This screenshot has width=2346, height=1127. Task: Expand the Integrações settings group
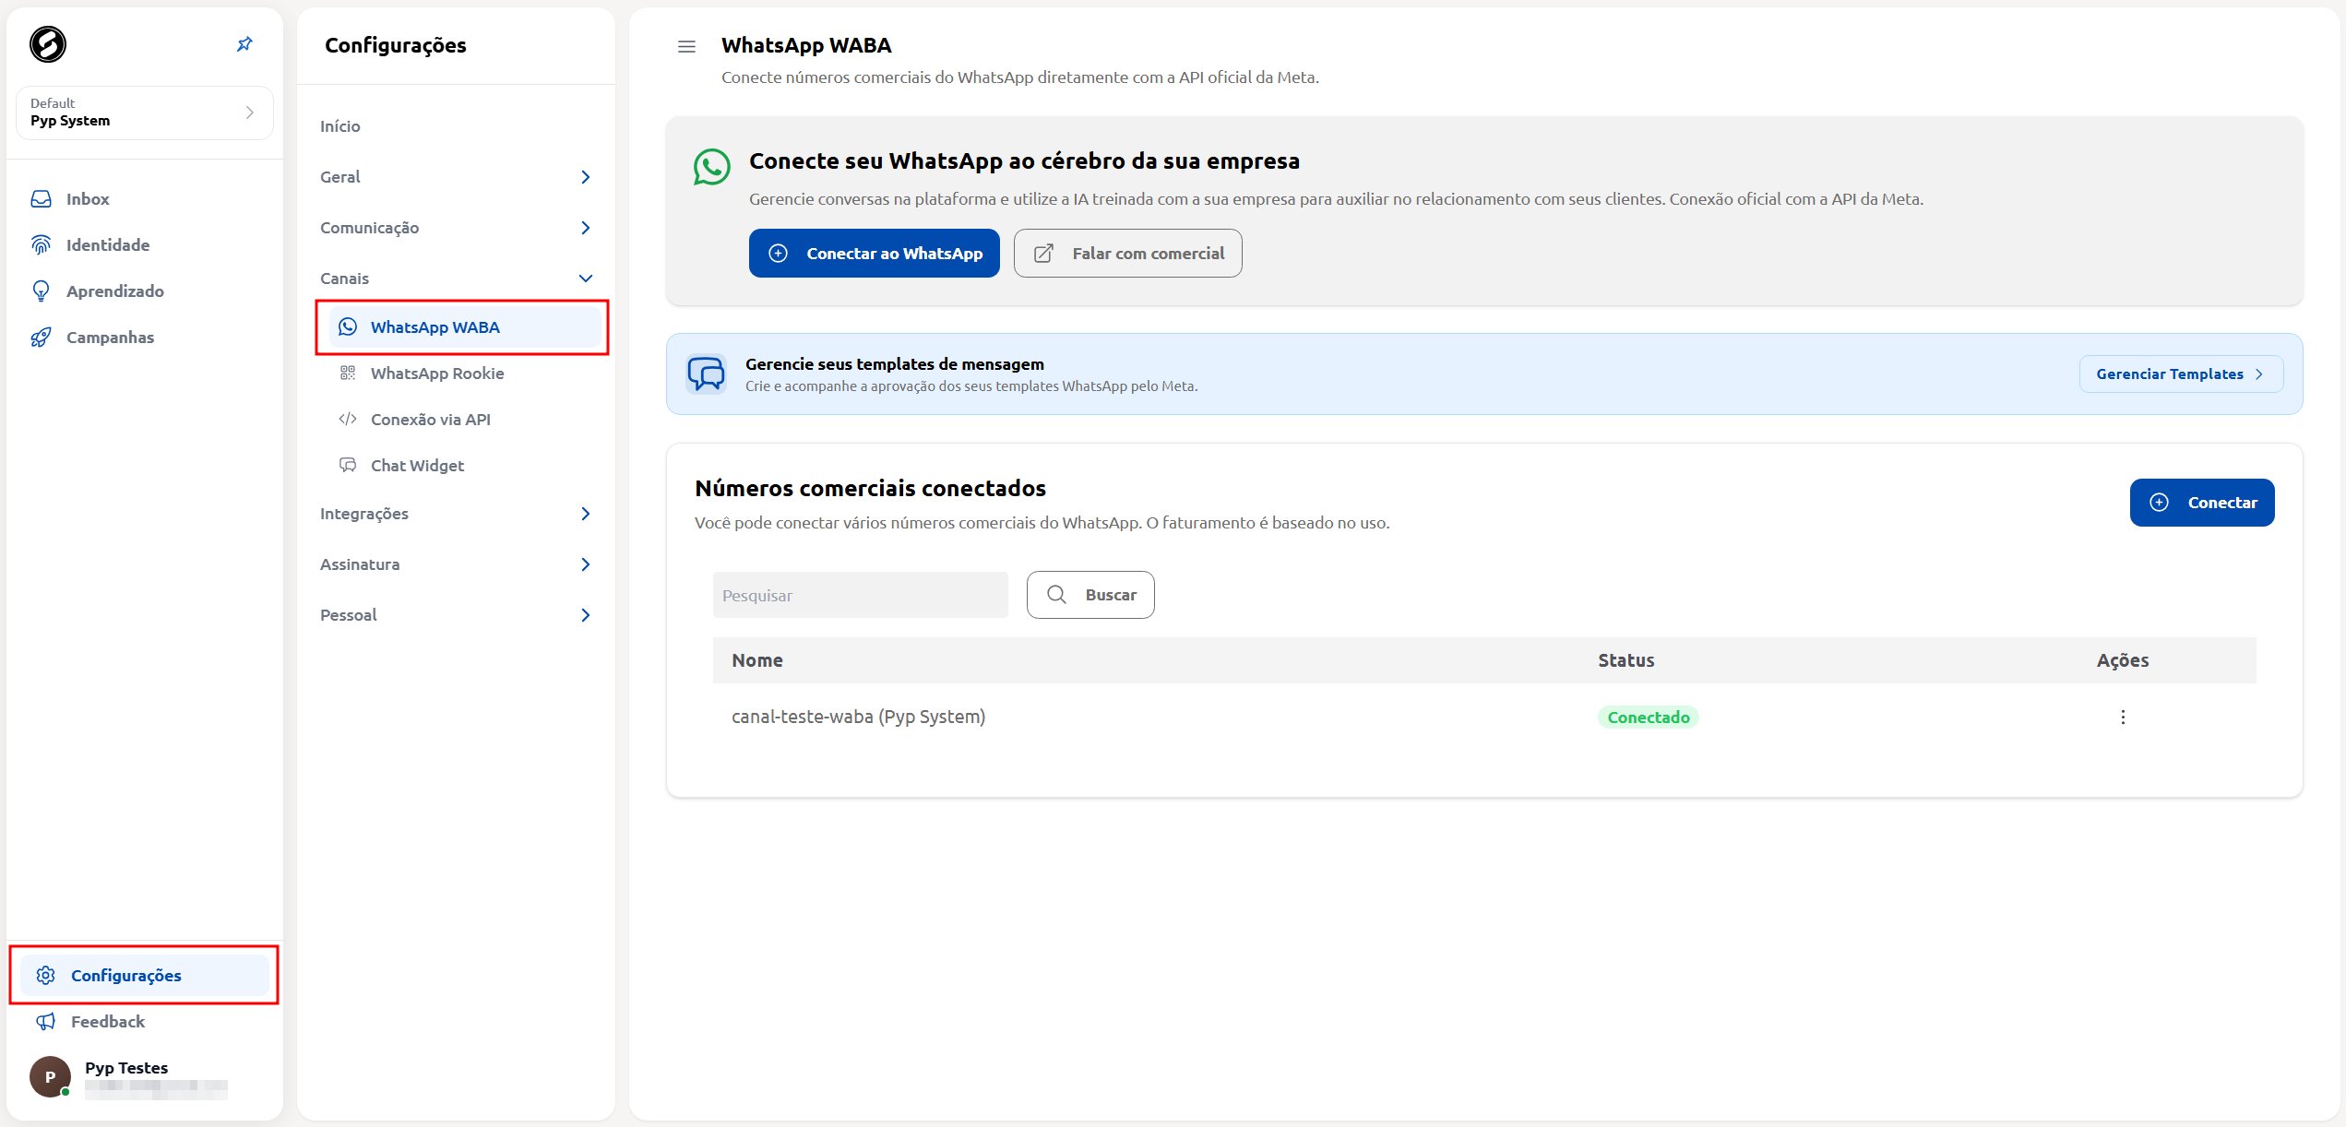point(456,514)
